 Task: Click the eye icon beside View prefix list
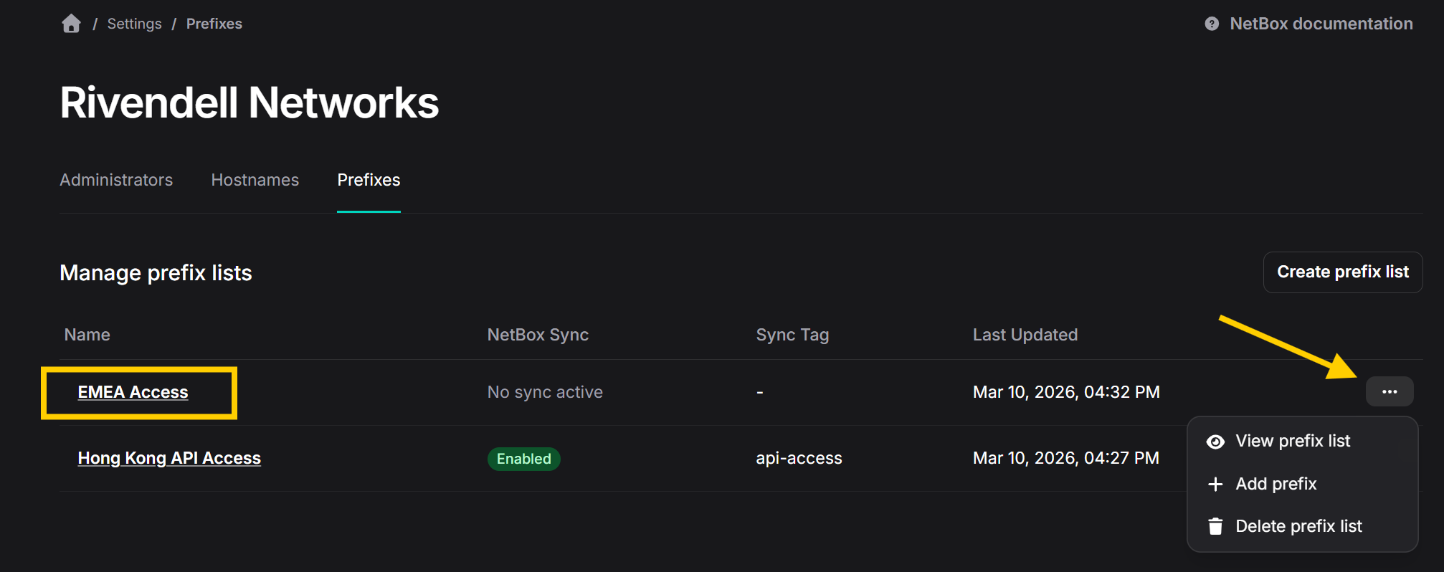click(x=1215, y=442)
